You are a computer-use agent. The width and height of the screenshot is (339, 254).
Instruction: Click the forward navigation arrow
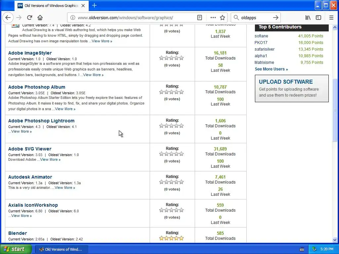pyautogui.click(x=19, y=18)
